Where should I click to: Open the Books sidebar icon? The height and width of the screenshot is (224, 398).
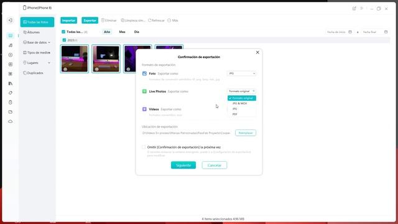11,83
